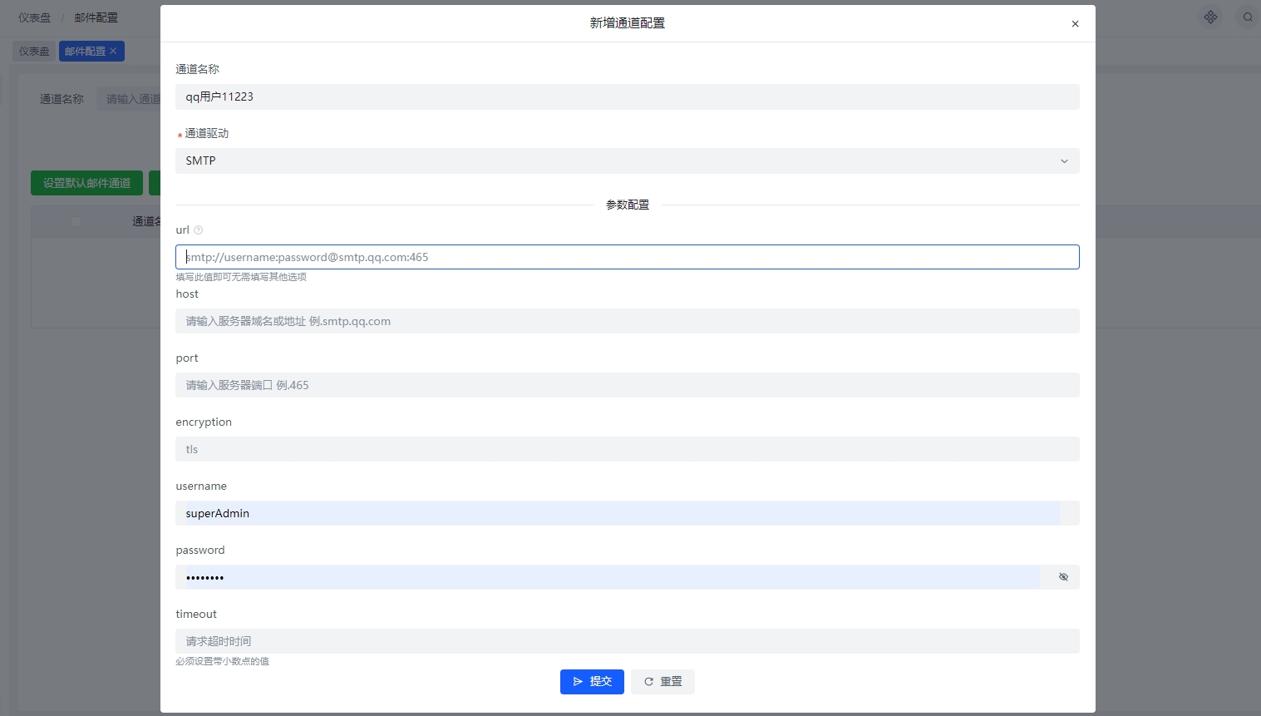Screen dimensions: 1261x716
Task: Click the timeout input field
Action: click(627, 640)
